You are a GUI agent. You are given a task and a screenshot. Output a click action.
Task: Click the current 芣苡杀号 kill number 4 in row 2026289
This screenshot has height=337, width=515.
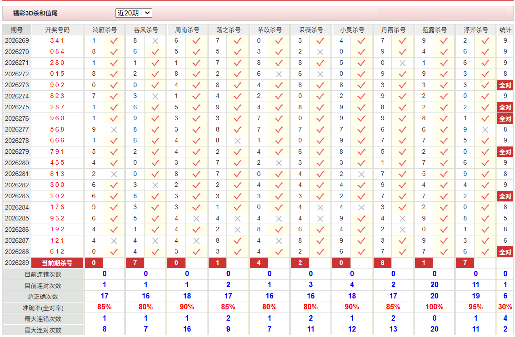click(259, 263)
